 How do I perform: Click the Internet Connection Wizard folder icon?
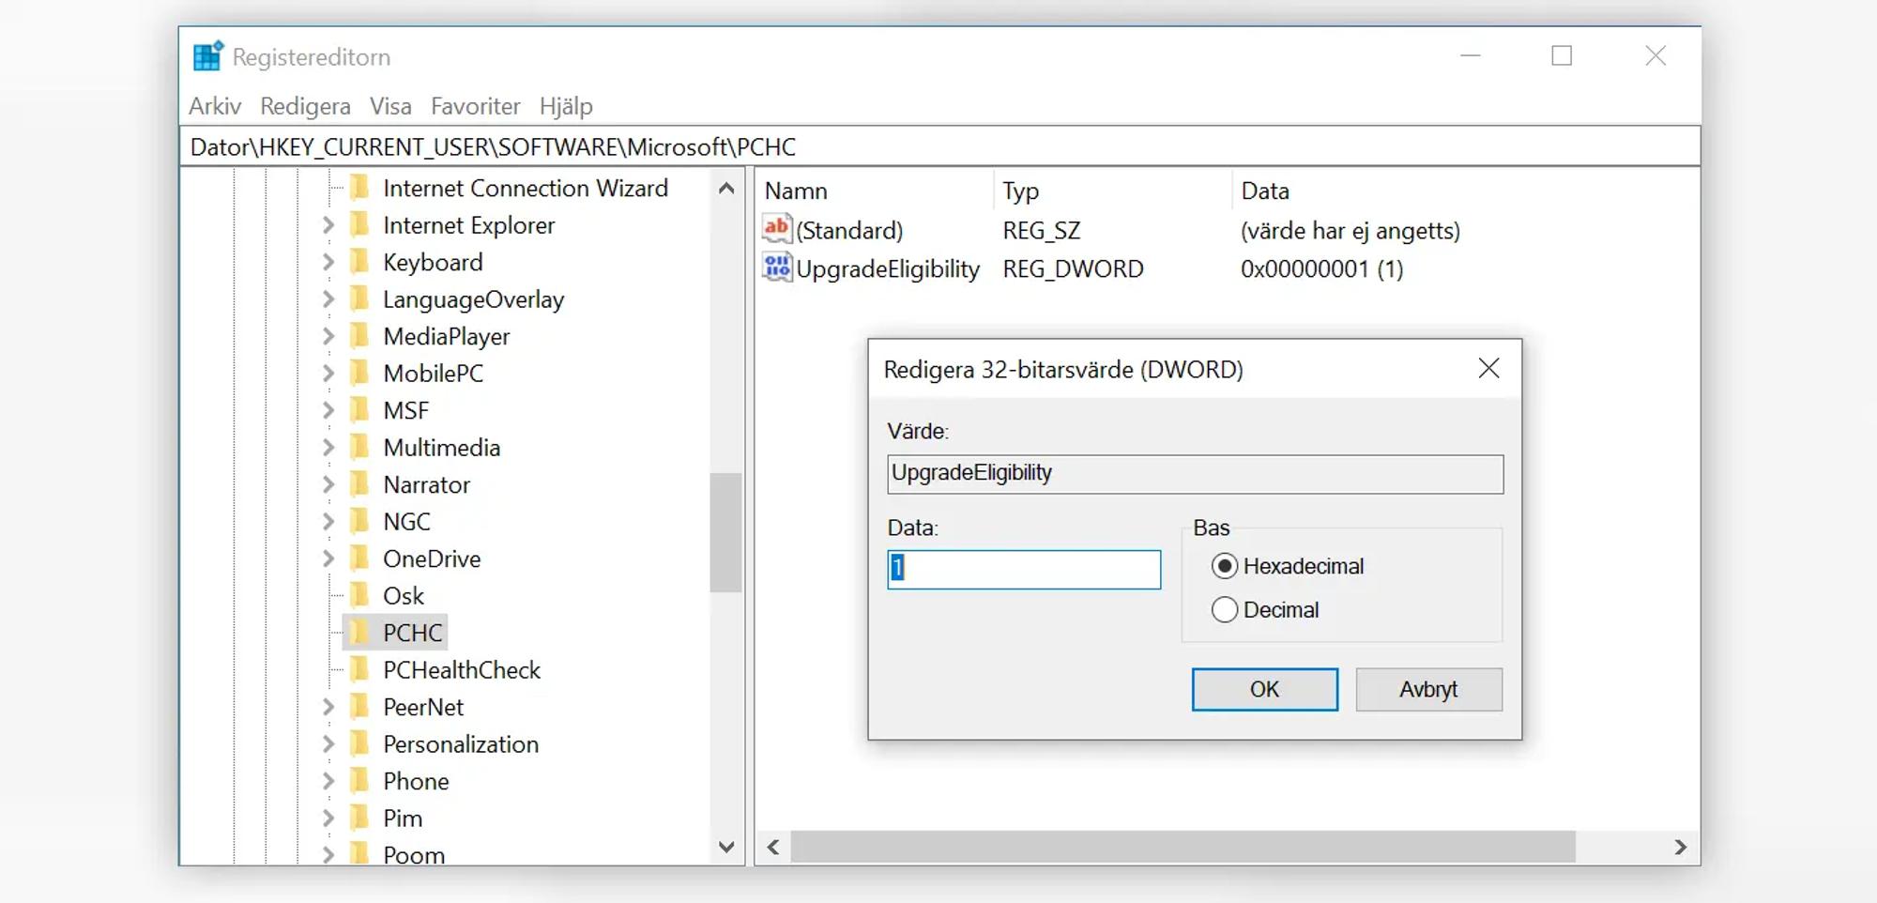[359, 188]
